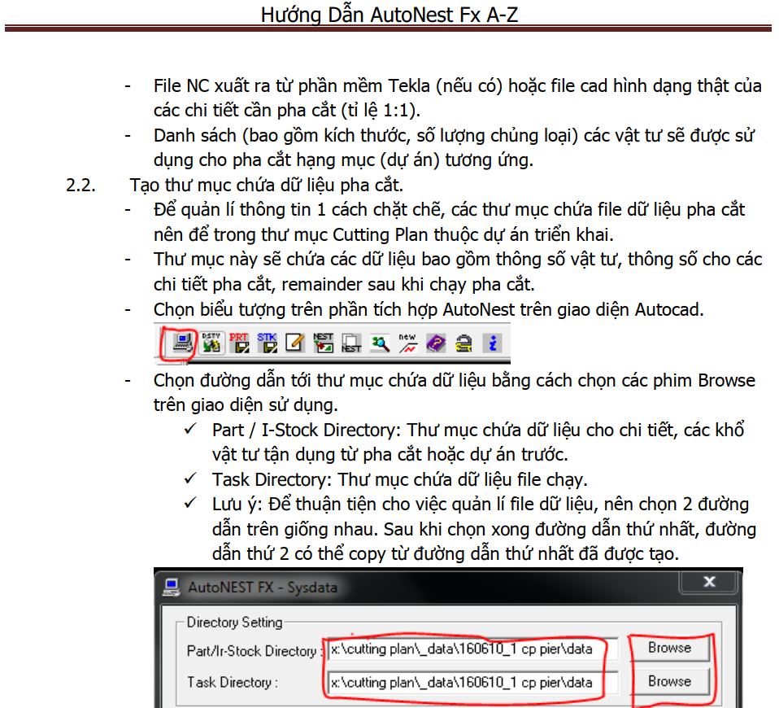
Task: Click the NEST copy sheets icon
Action: (x=351, y=343)
